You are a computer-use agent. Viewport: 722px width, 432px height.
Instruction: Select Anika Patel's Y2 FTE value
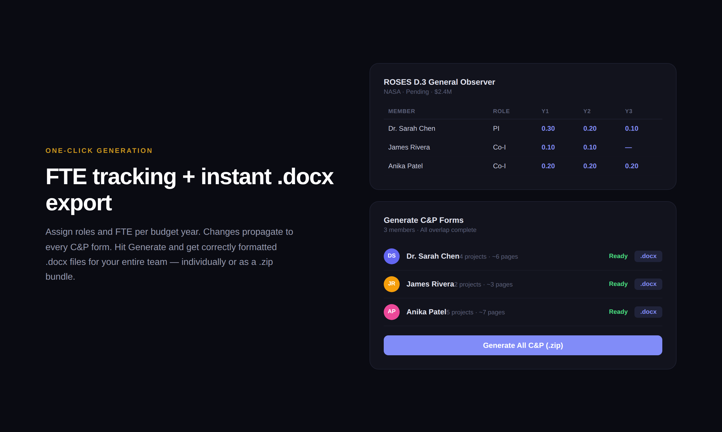click(x=590, y=166)
